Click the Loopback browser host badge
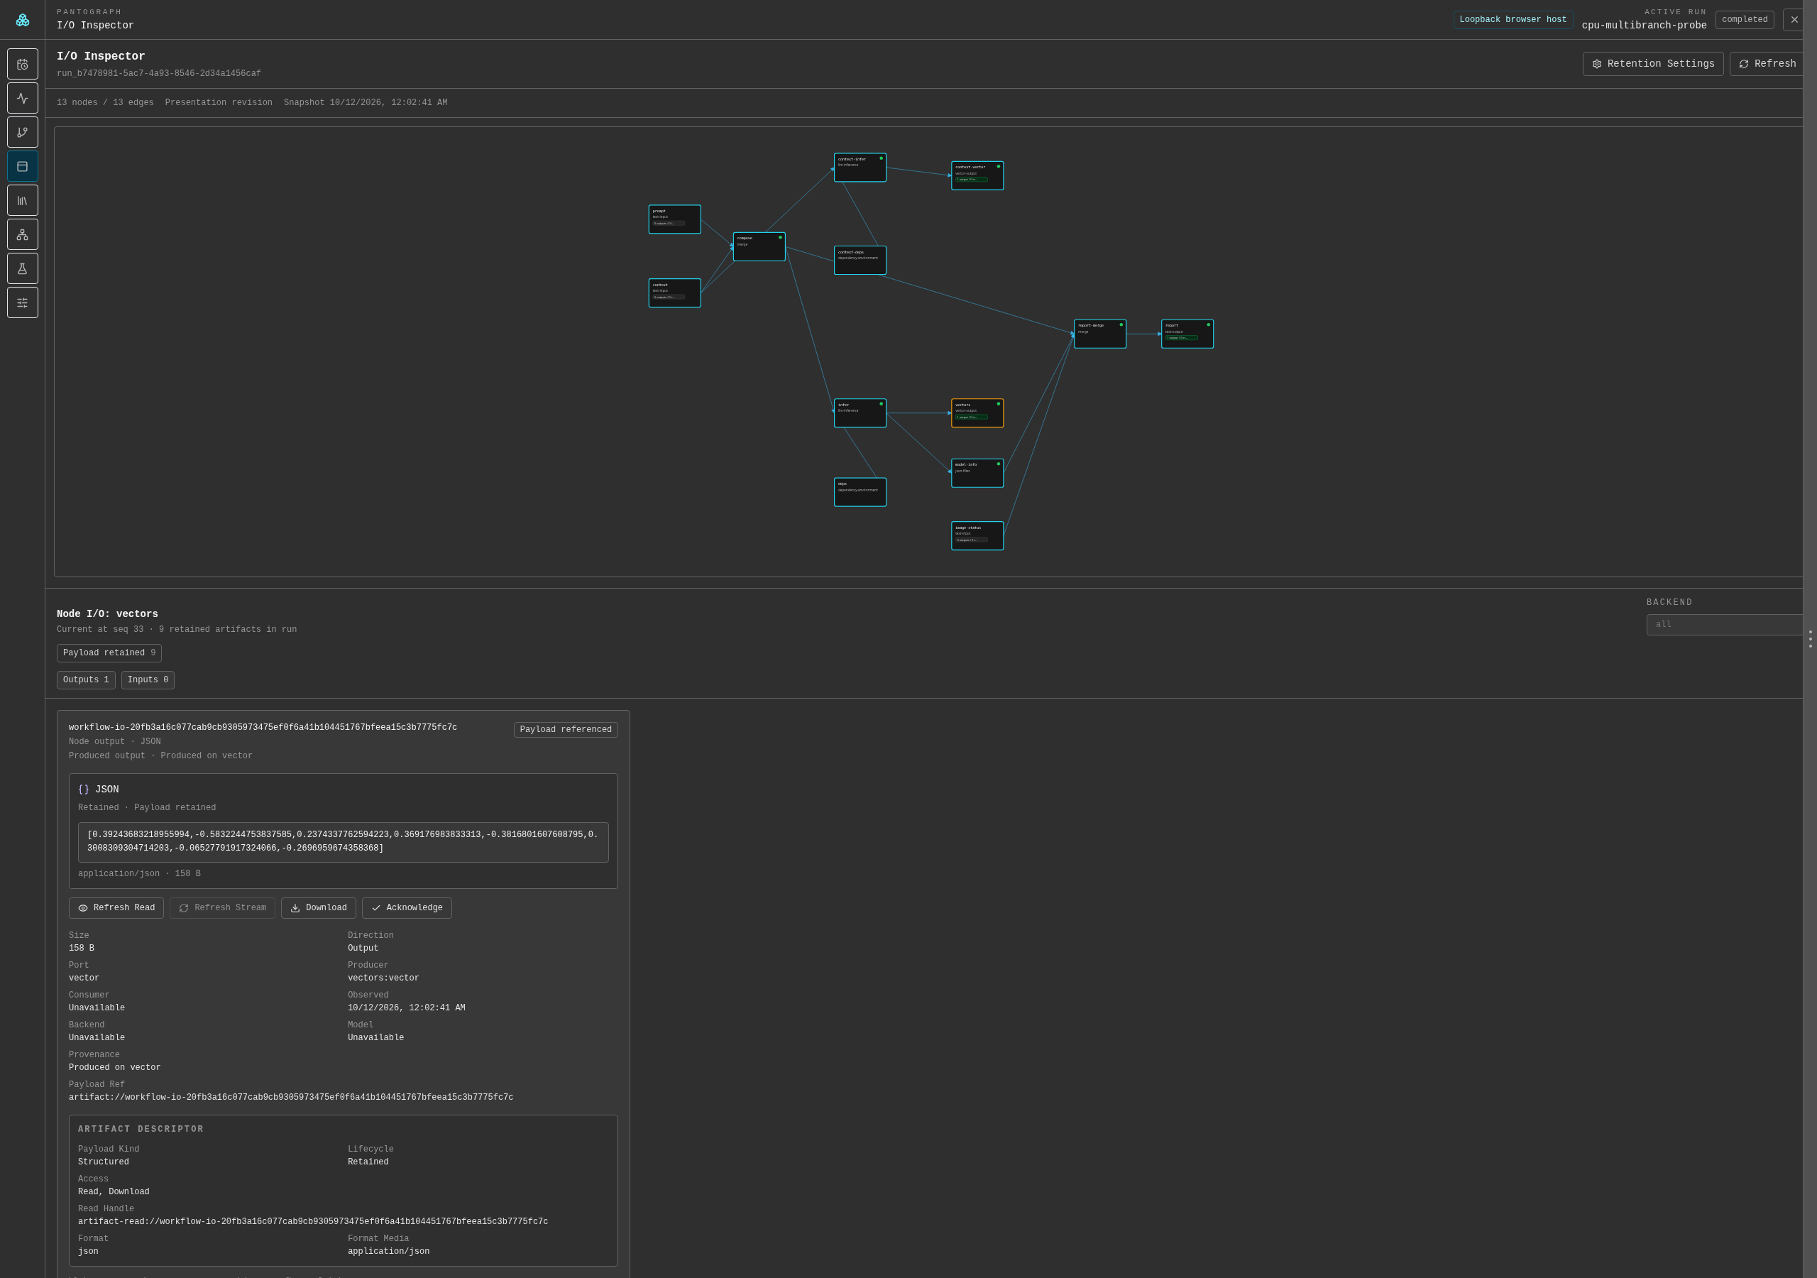This screenshot has width=1817, height=1278. (1513, 20)
